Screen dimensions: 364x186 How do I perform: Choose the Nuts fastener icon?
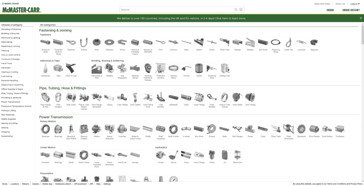pyautogui.click(x=97, y=43)
